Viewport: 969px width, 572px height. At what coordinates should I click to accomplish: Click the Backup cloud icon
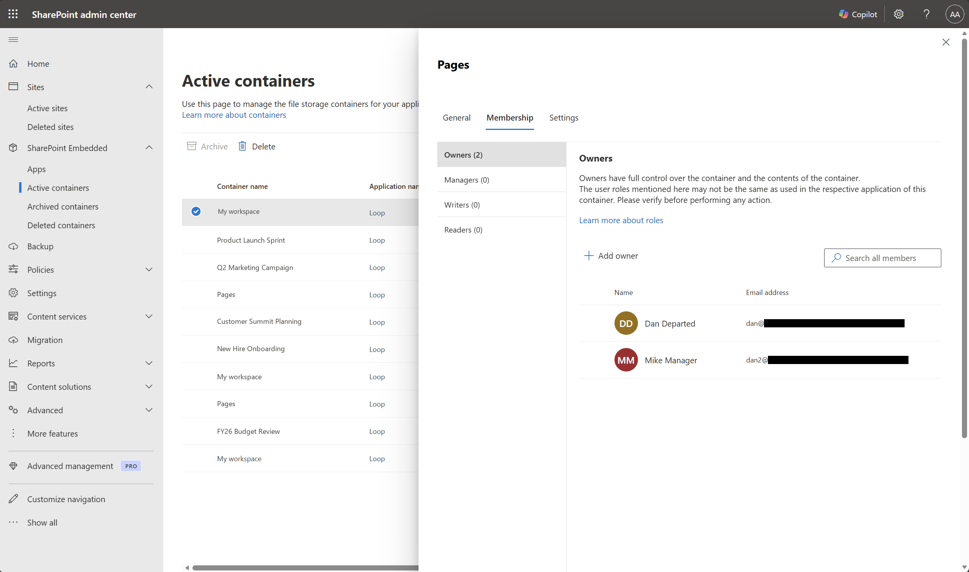pyautogui.click(x=13, y=246)
